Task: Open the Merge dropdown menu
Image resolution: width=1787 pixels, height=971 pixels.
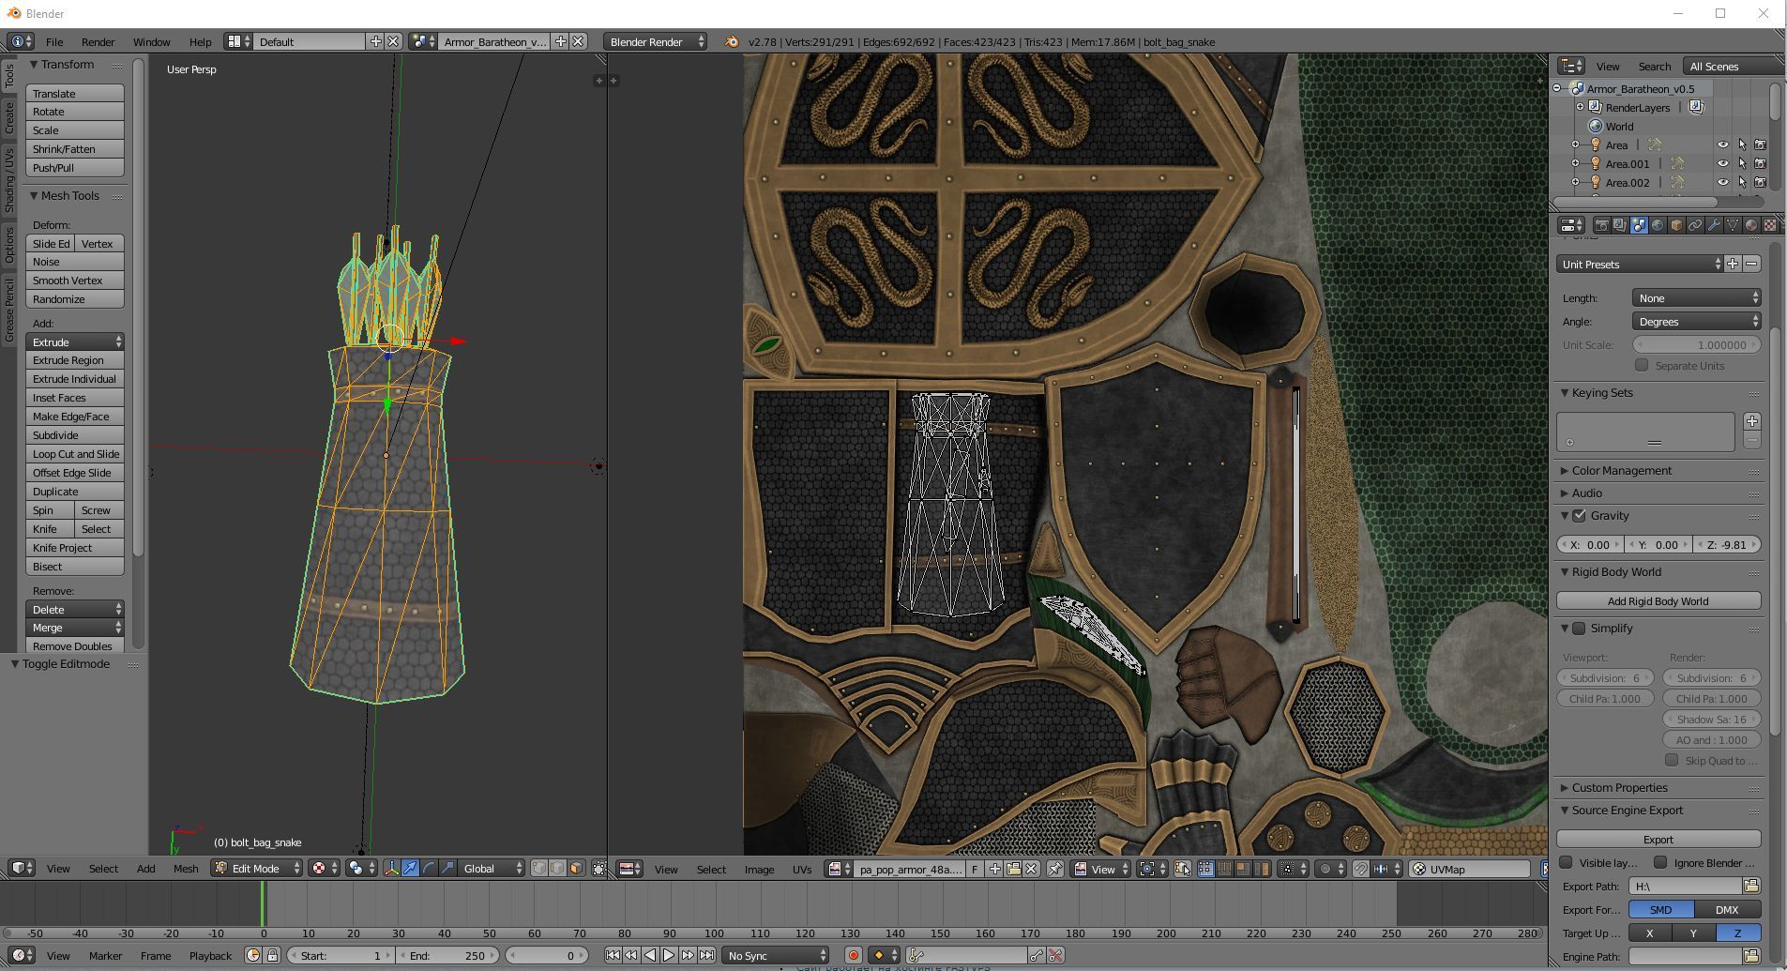Action: (75, 627)
